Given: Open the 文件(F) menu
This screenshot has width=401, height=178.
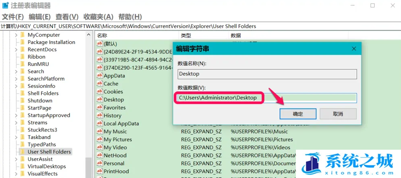Looking at the screenshot, I should (x=13, y=17).
